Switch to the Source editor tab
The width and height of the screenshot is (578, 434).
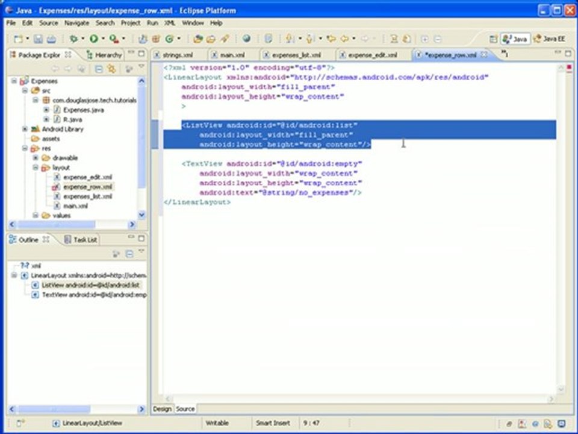pyautogui.click(x=185, y=409)
